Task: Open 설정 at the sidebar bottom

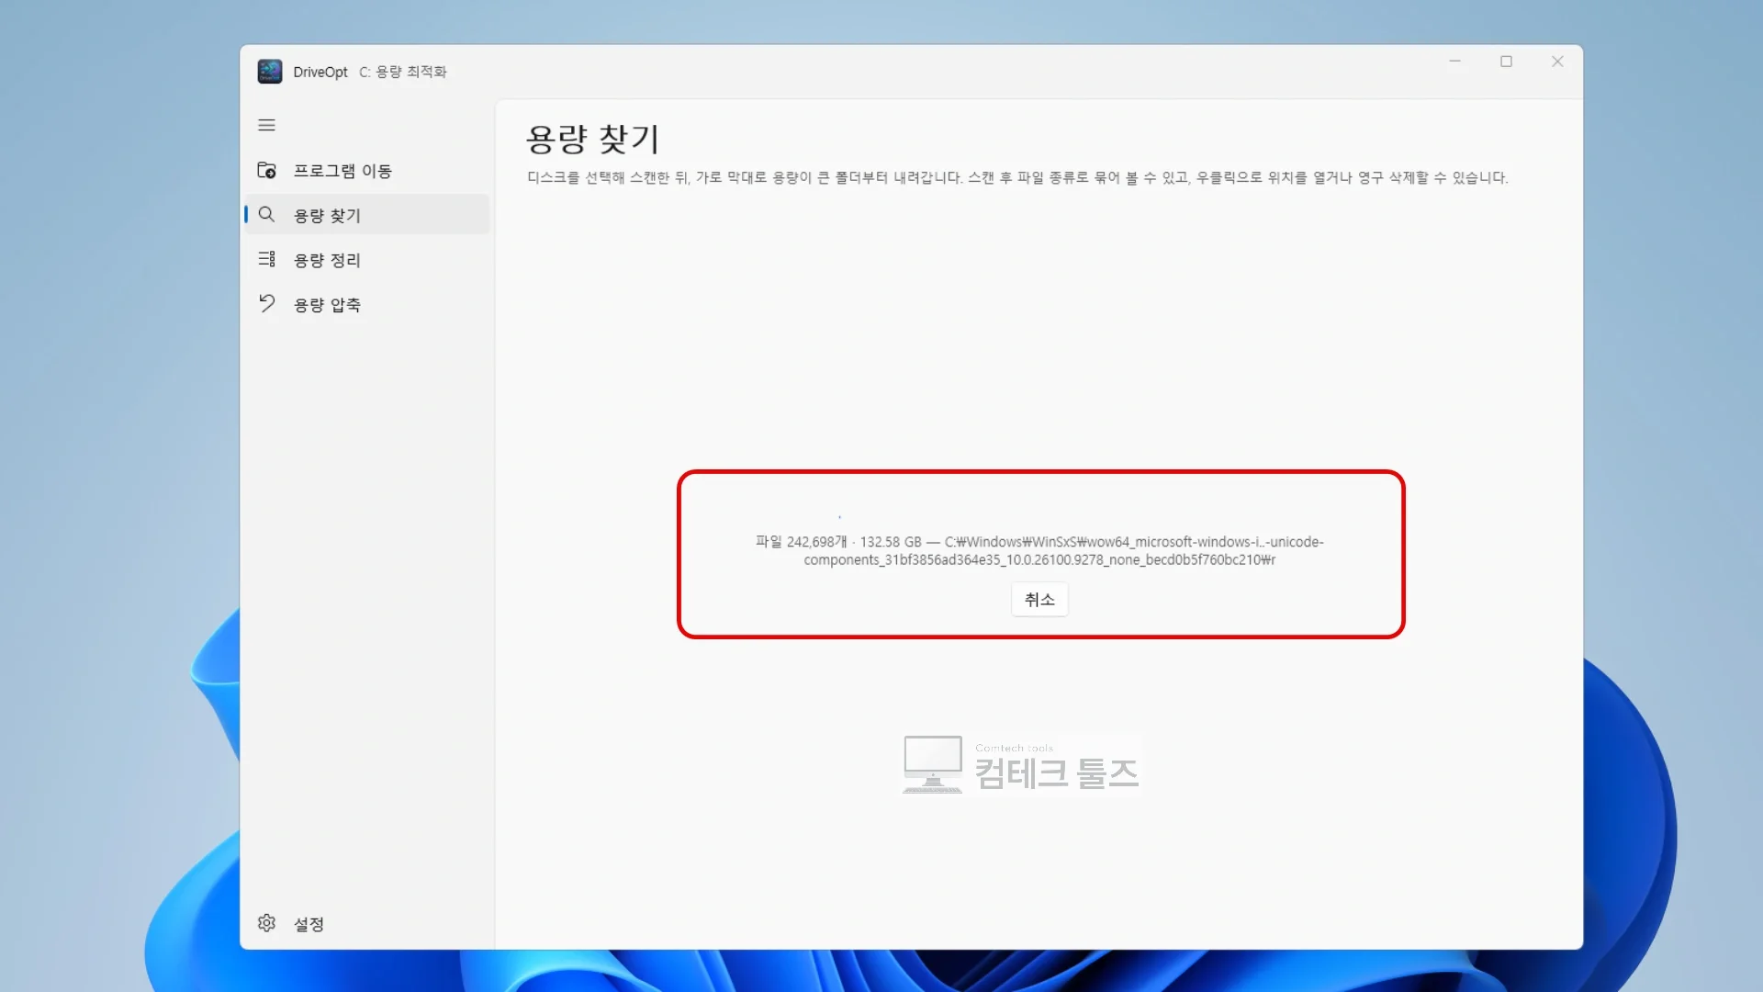Action: pyautogui.click(x=366, y=924)
